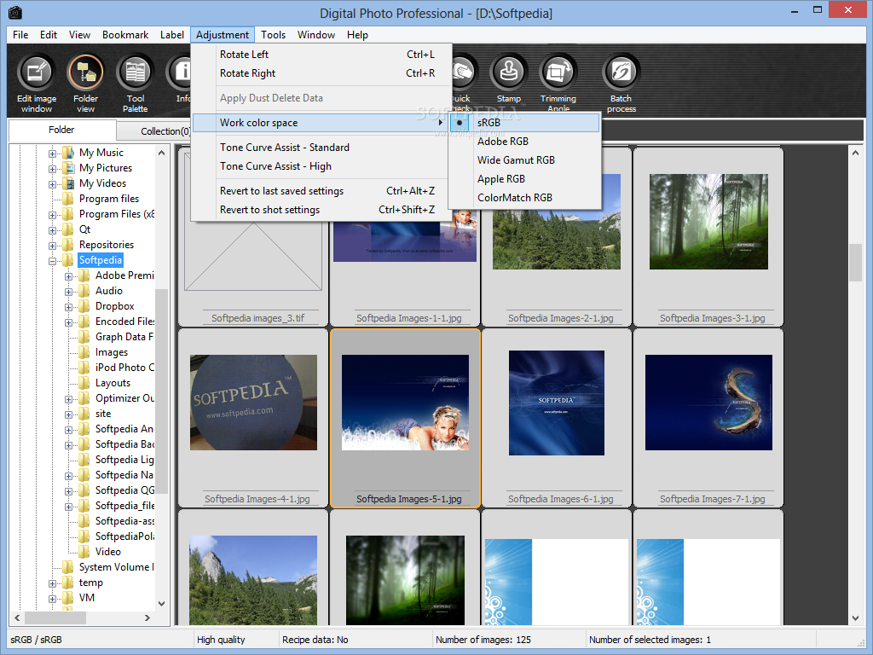Expand the My Music tree node
Image resolution: width=873 pixels, height=655 pixels.
point(52,154)
